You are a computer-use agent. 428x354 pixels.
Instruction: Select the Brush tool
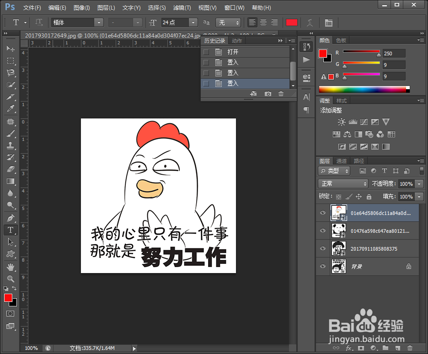coord(11,134)
